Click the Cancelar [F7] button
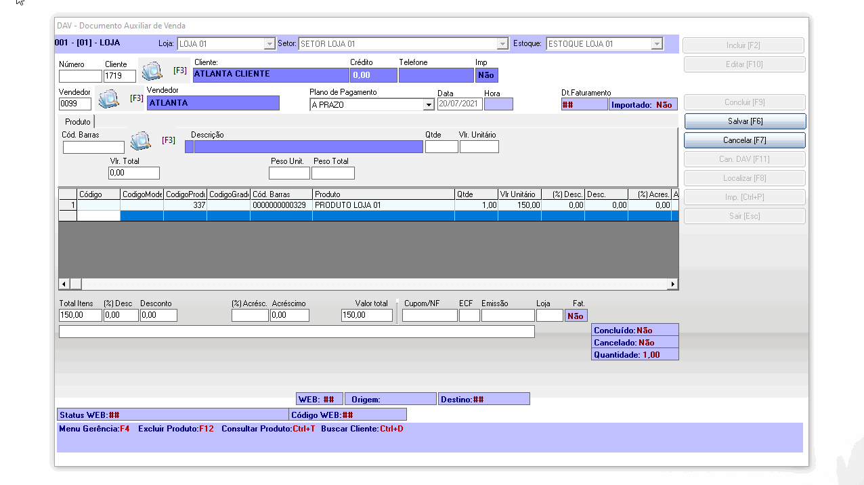864x485 pixels. (x=745, y=140)
